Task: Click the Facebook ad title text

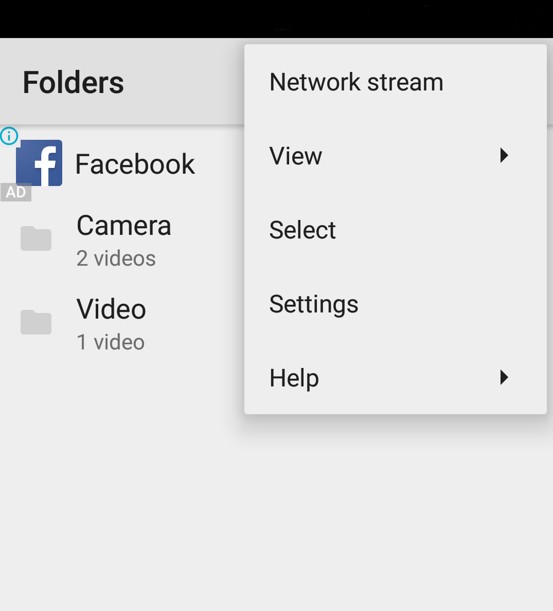Action: click(x=135, y=164)
